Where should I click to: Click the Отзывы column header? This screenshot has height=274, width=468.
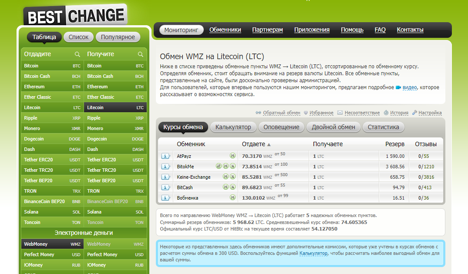point(426,144)
